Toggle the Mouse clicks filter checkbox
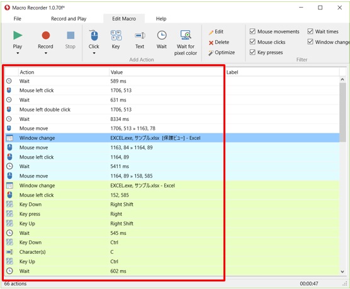 252,42
